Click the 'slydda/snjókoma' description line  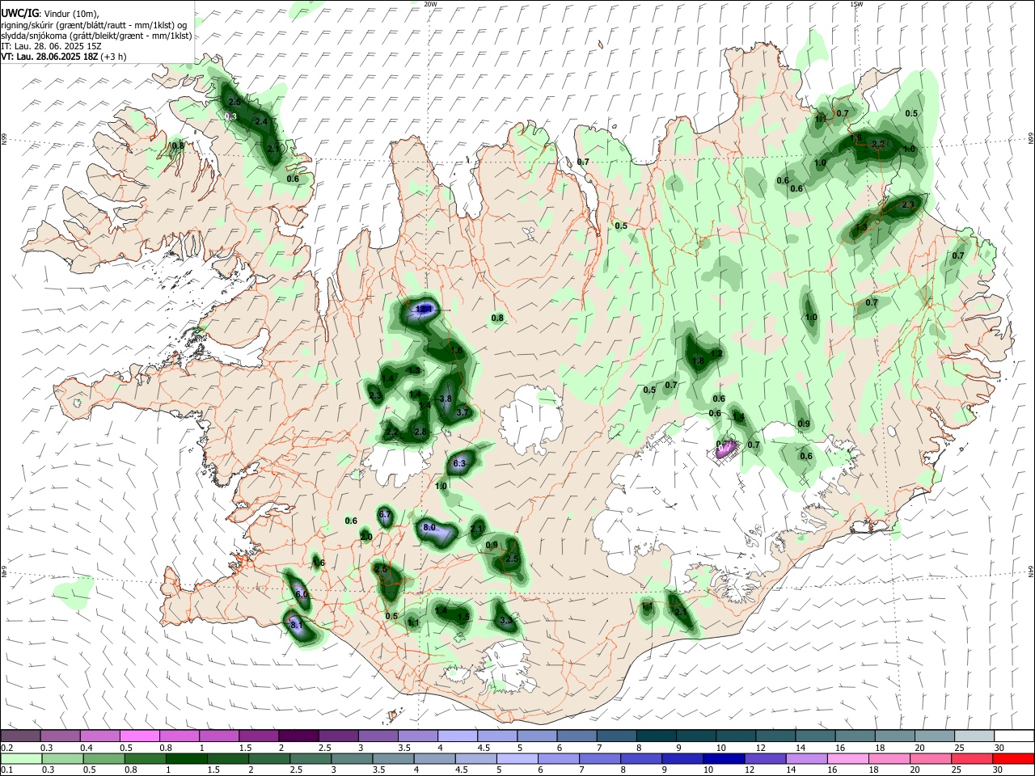(x=96, y=36)
